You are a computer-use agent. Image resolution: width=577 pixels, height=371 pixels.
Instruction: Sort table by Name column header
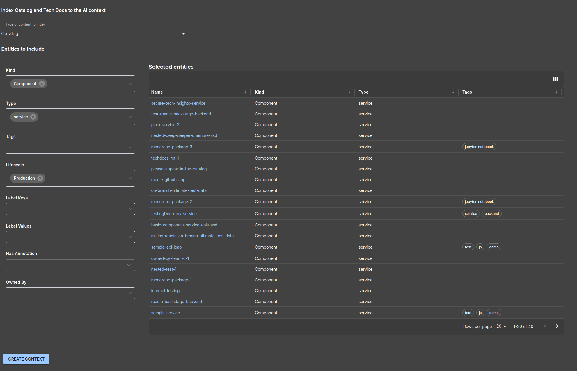click(157, 92)
